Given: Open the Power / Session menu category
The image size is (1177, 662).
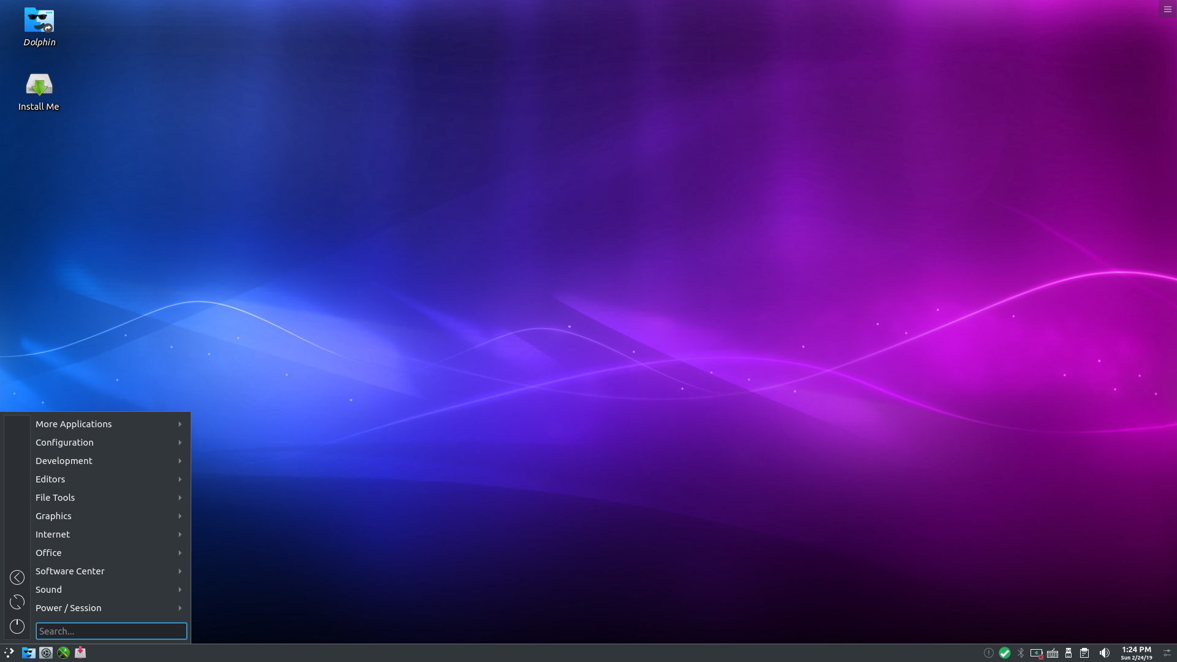Looking at the screenshot, I should (x=110, y=608).
